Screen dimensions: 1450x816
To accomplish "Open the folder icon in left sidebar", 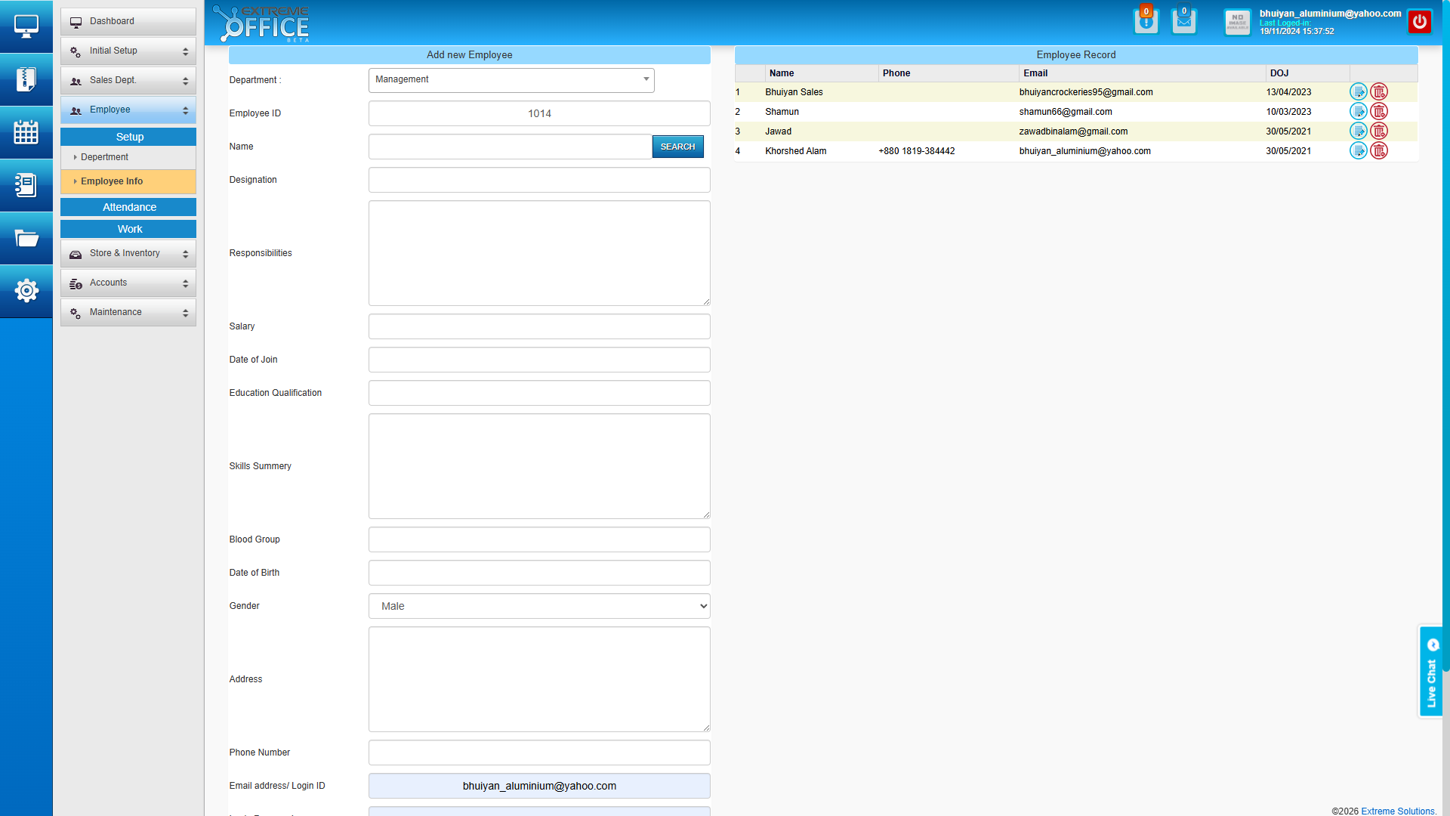I will (x=26, y=239).
